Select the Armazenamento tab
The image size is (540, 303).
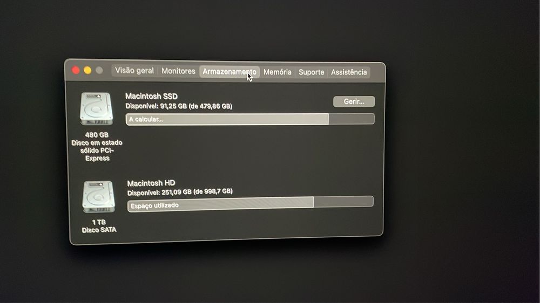point(230,72)
